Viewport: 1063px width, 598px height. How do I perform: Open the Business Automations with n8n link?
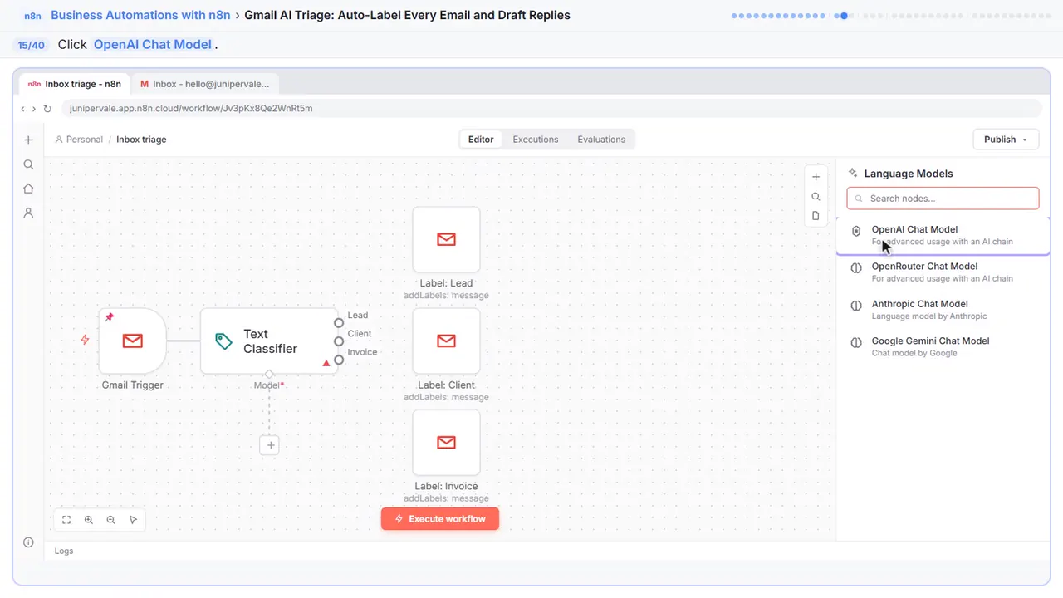(140, 15)
